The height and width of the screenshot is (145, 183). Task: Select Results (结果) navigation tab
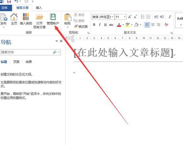tap(29, 62)
